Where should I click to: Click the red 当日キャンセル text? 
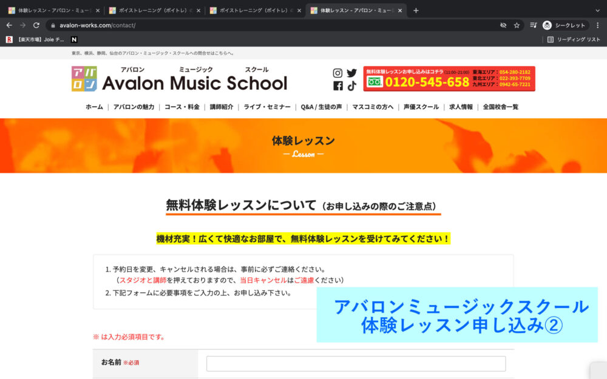(x=263, y=280)
